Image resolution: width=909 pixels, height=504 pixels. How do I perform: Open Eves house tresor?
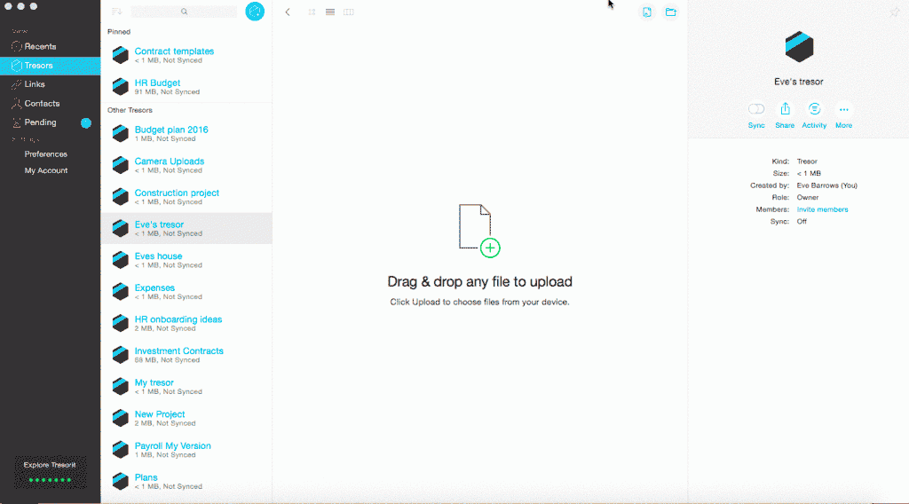(186, 260)
